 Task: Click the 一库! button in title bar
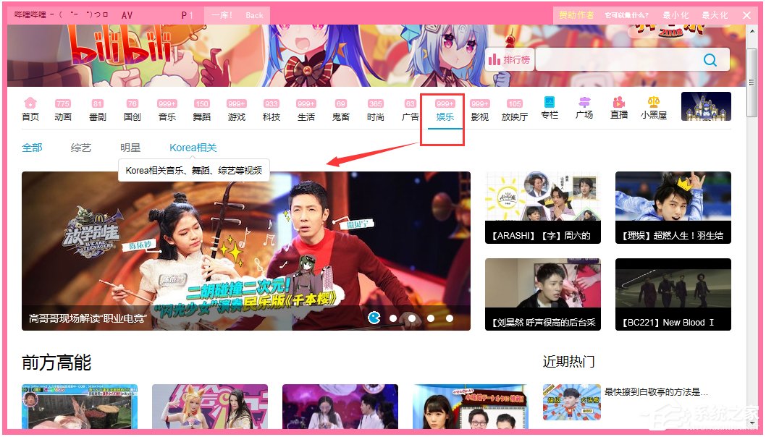pos(222,15)
